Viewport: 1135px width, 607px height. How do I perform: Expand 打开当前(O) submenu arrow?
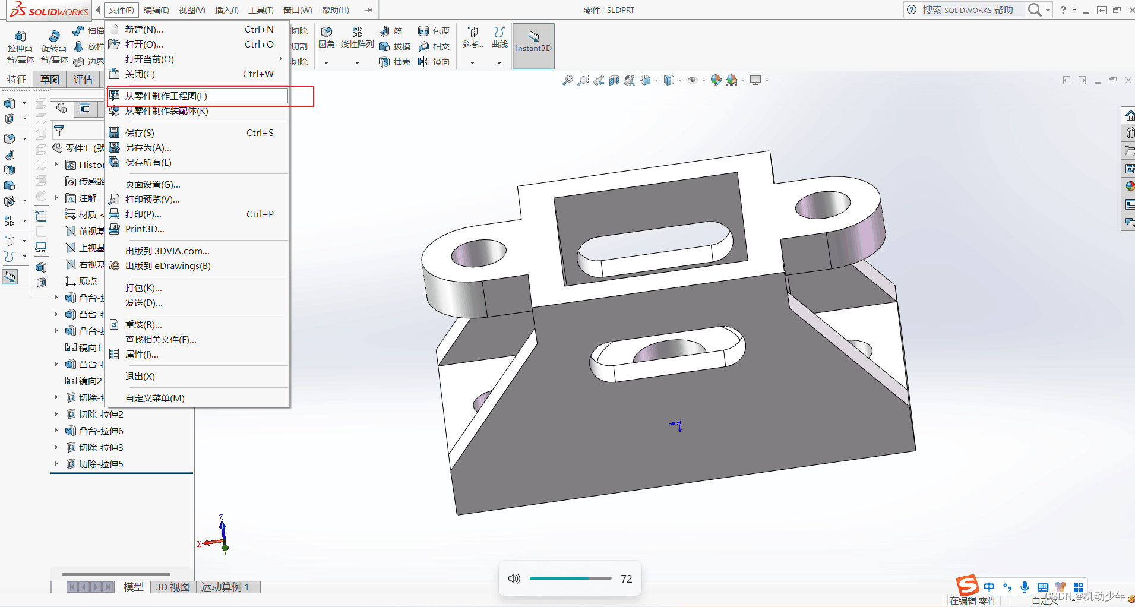click(281, 59)
